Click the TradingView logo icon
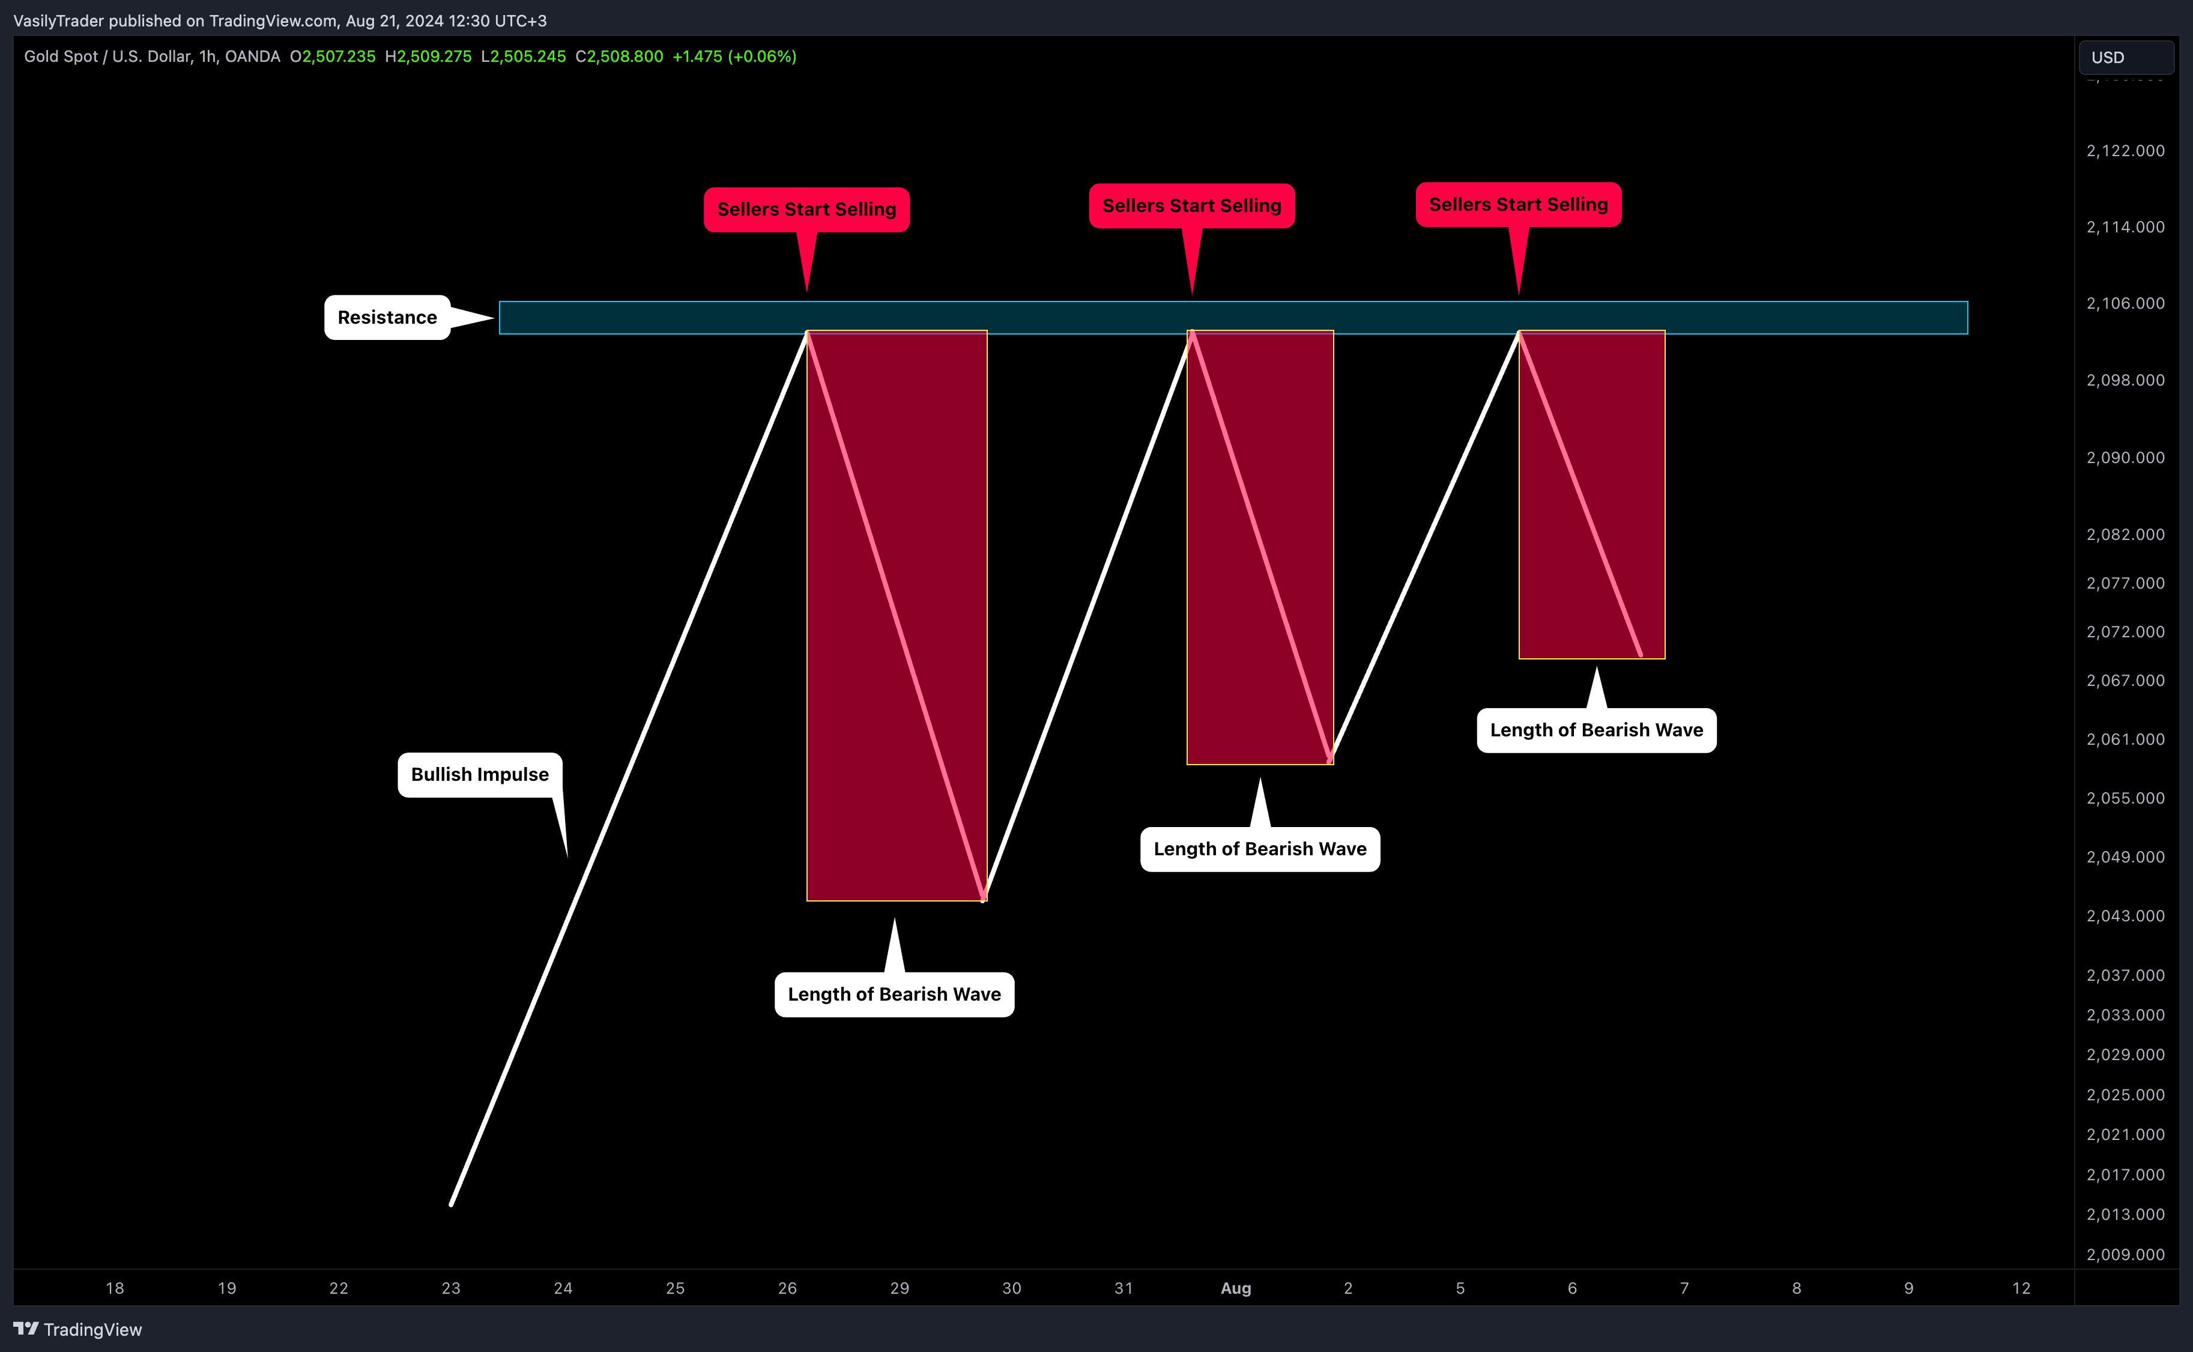The height and width of the screenshot is (1352, 2193). click(x=26, y=1329)
